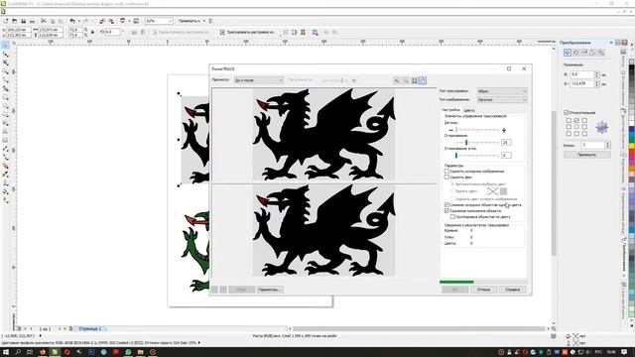Select the Страница 1 page tab
The width and height of the screenshot is (635, 357).
pos(90,328)
